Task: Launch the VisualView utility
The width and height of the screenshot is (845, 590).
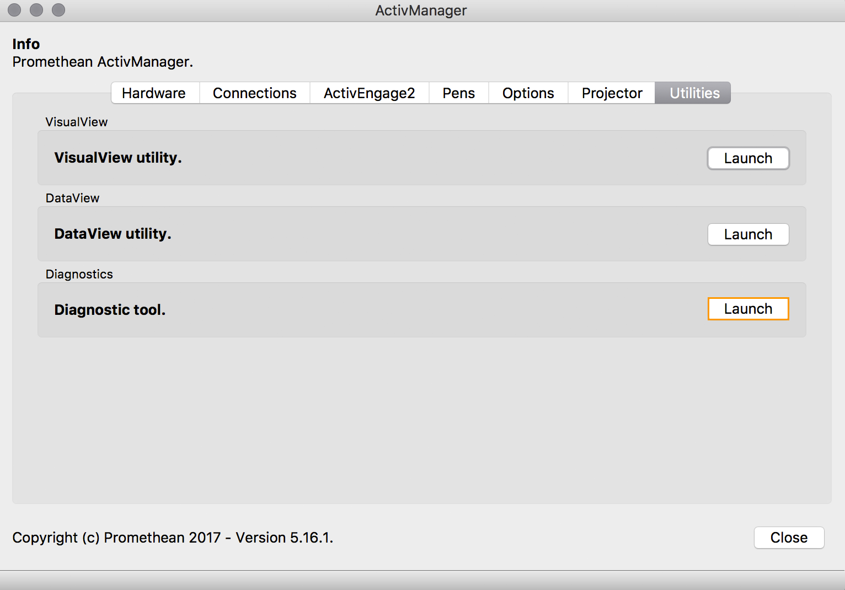Action: pos(748,158)
